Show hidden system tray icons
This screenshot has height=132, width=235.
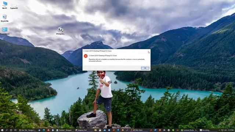pyautogui.click(x=220, y=130)
